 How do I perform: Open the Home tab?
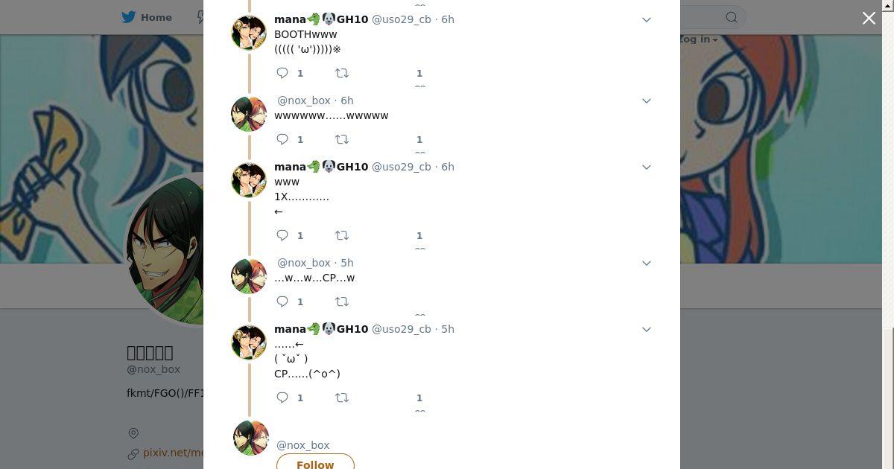(147, 17)
